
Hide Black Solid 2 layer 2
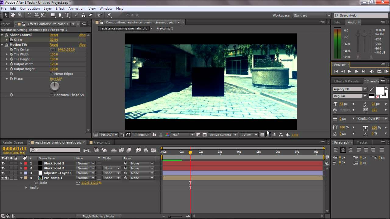click(3, 168)
